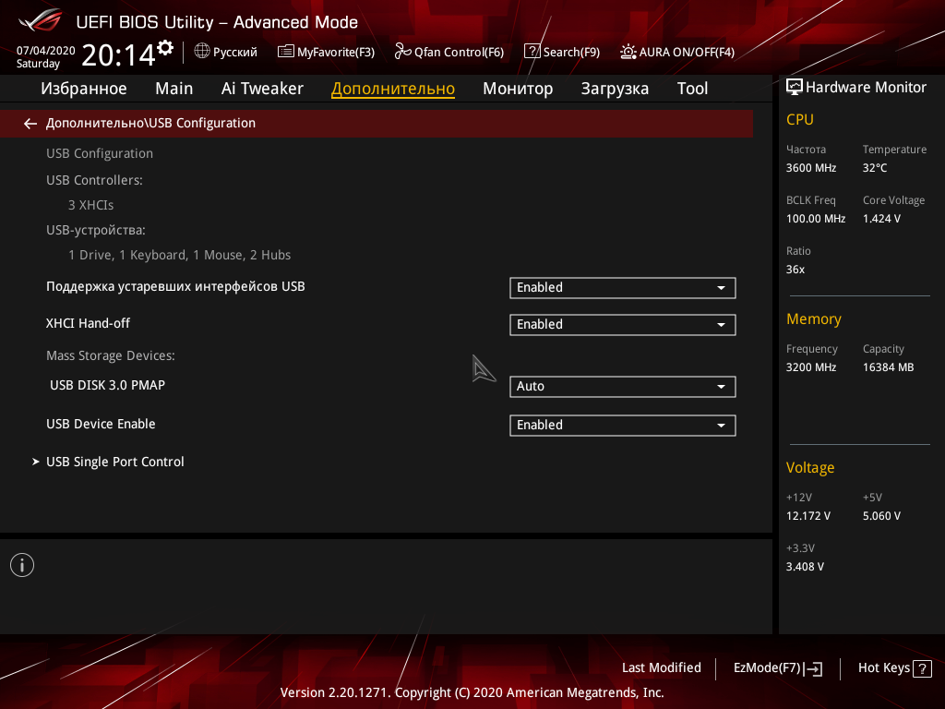Click the EzMode exit arrow icon
Image resolution: width=945 pixels, height=709 pixels.
pyautogui.click(x=813, y=668)
